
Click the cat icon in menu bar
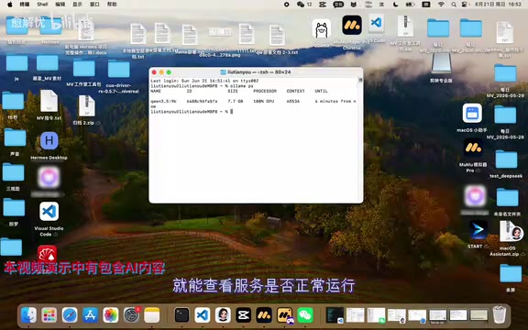click(354, 5)
